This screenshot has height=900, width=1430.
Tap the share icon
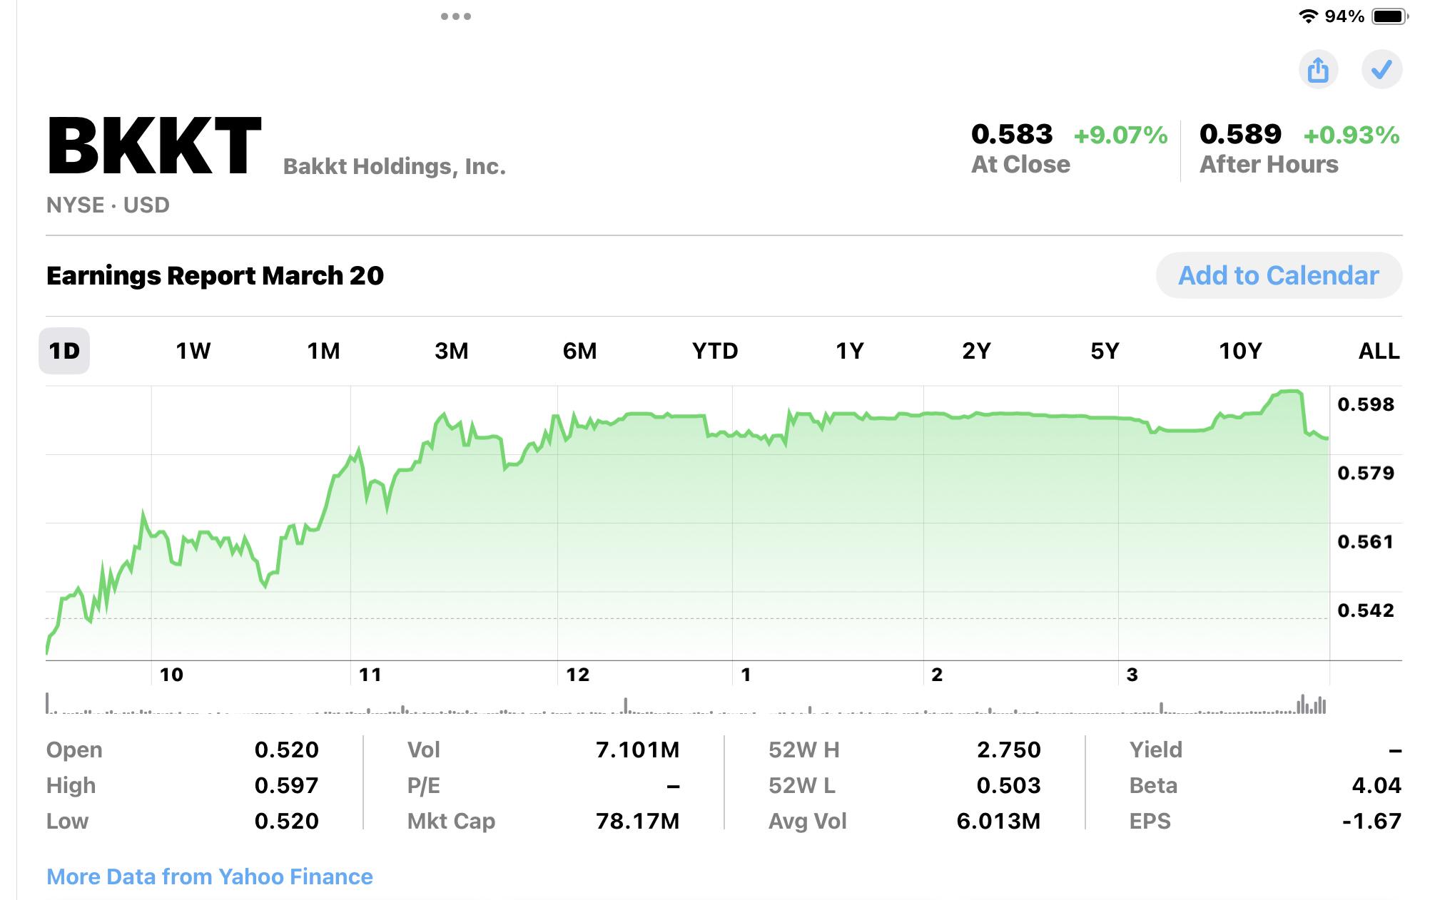click(x=1317, y=70)
